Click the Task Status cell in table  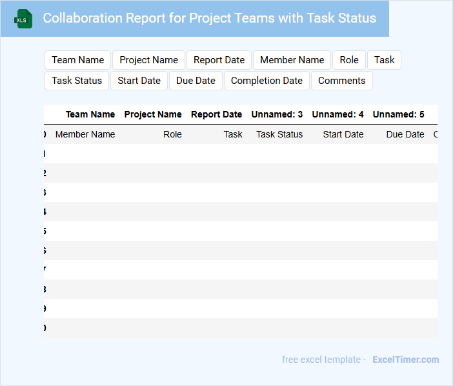(279, 134)
